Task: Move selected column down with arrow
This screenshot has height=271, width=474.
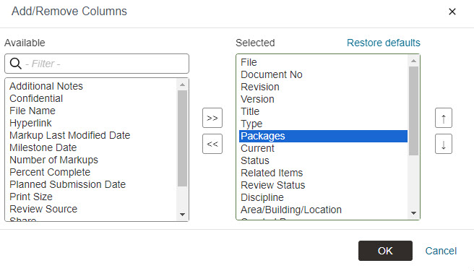Action: (444, 144)
